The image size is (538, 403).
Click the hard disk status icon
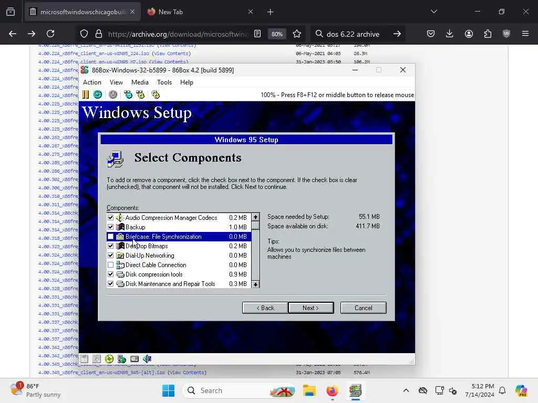click(x=134, y=359)
